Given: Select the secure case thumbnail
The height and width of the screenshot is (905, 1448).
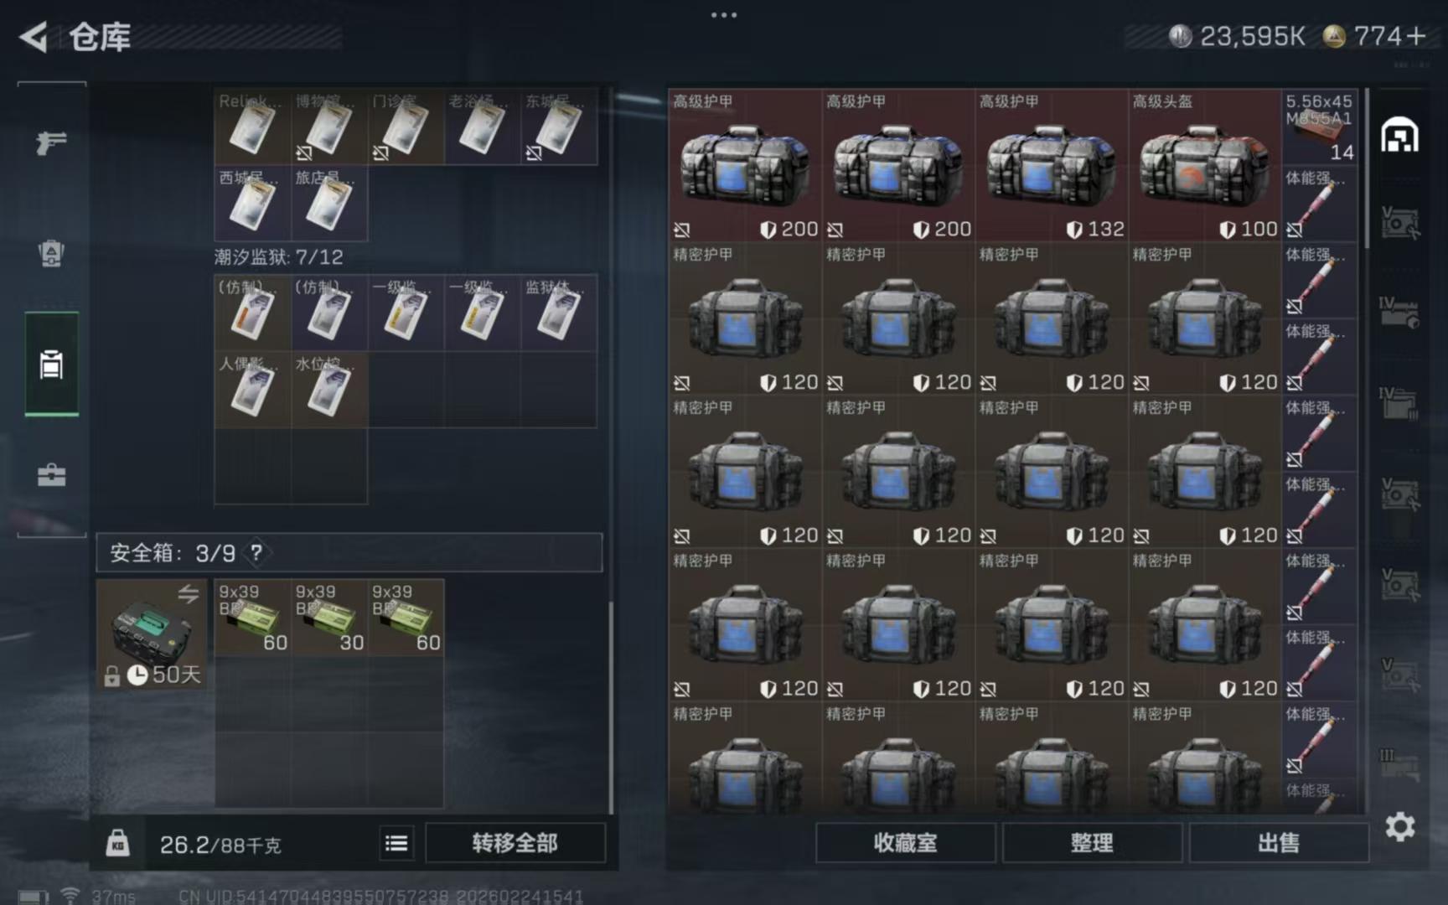Looking at the screenshot, I should 152,634.
